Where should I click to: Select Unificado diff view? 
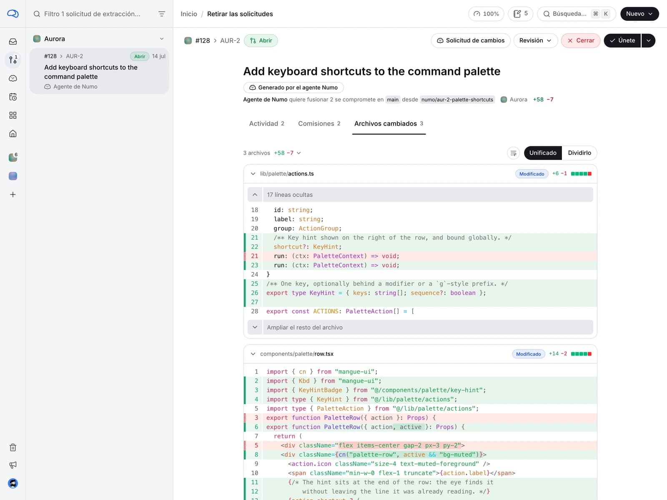pos(543,153)
